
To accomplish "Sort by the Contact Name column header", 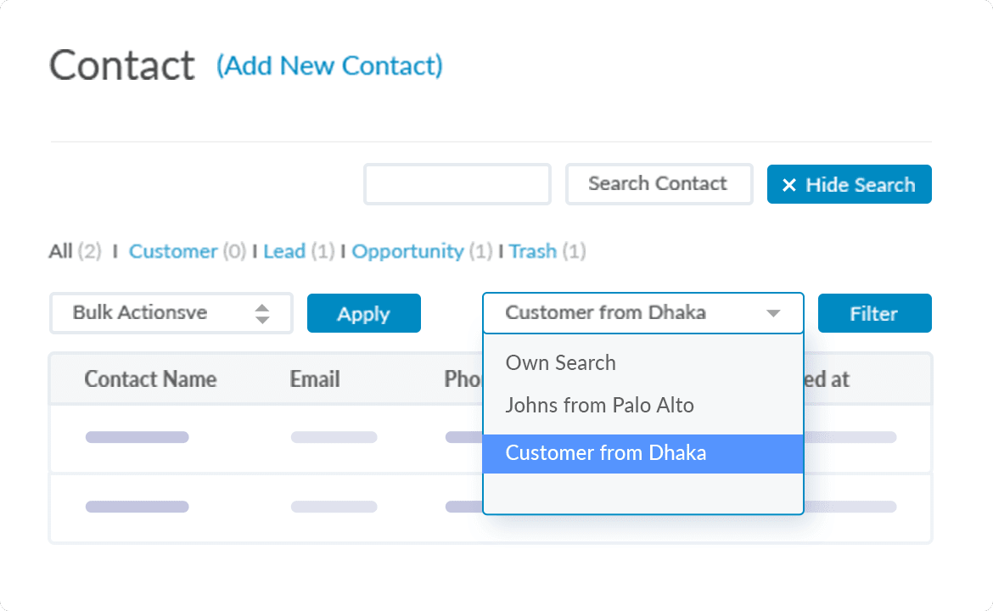I will coord(150,379).
